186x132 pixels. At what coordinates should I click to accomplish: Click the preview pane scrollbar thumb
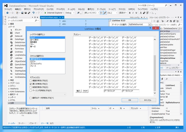[x=155, y=73]
